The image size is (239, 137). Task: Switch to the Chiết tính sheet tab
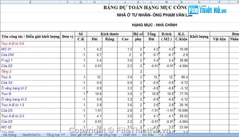pyautogui.click(x=130, y=135)
